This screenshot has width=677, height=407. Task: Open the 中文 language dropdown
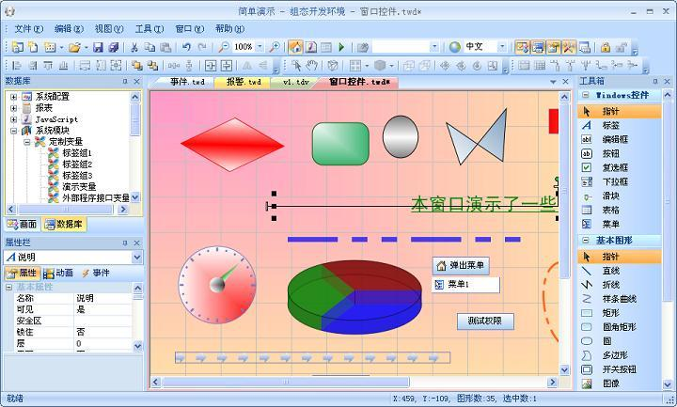coord(502,47)
